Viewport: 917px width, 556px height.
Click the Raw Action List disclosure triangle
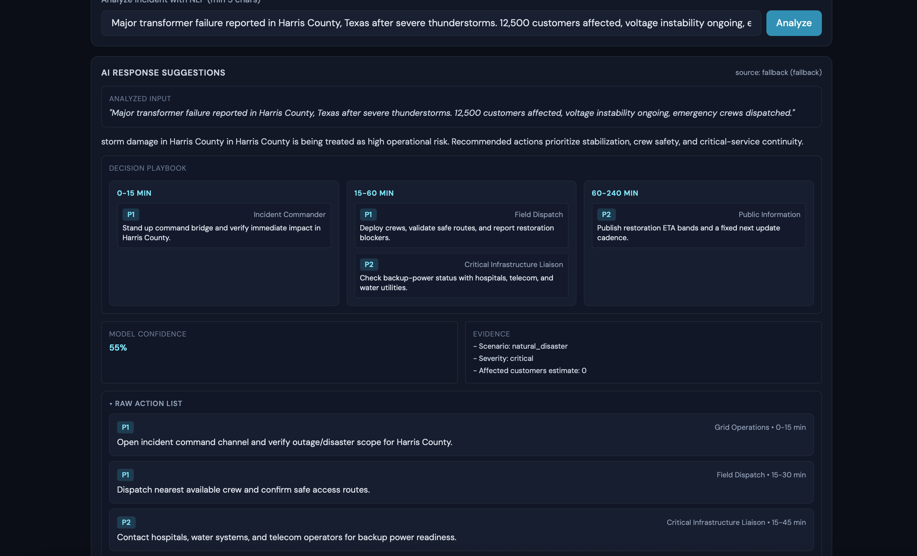tap(111, 404)
